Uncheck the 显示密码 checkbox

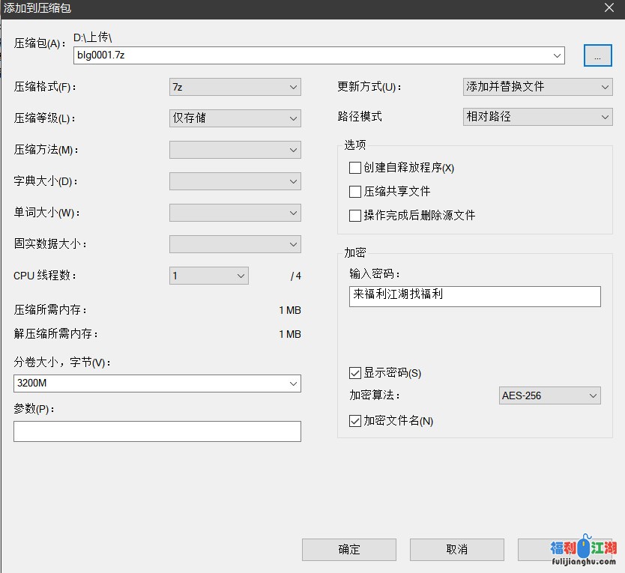pos(355,373)
